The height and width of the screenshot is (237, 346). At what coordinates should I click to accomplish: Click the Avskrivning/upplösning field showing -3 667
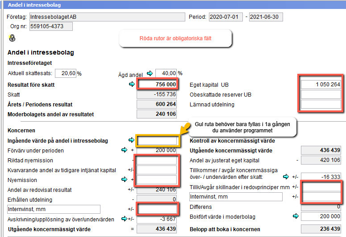(x=157, y=219)
